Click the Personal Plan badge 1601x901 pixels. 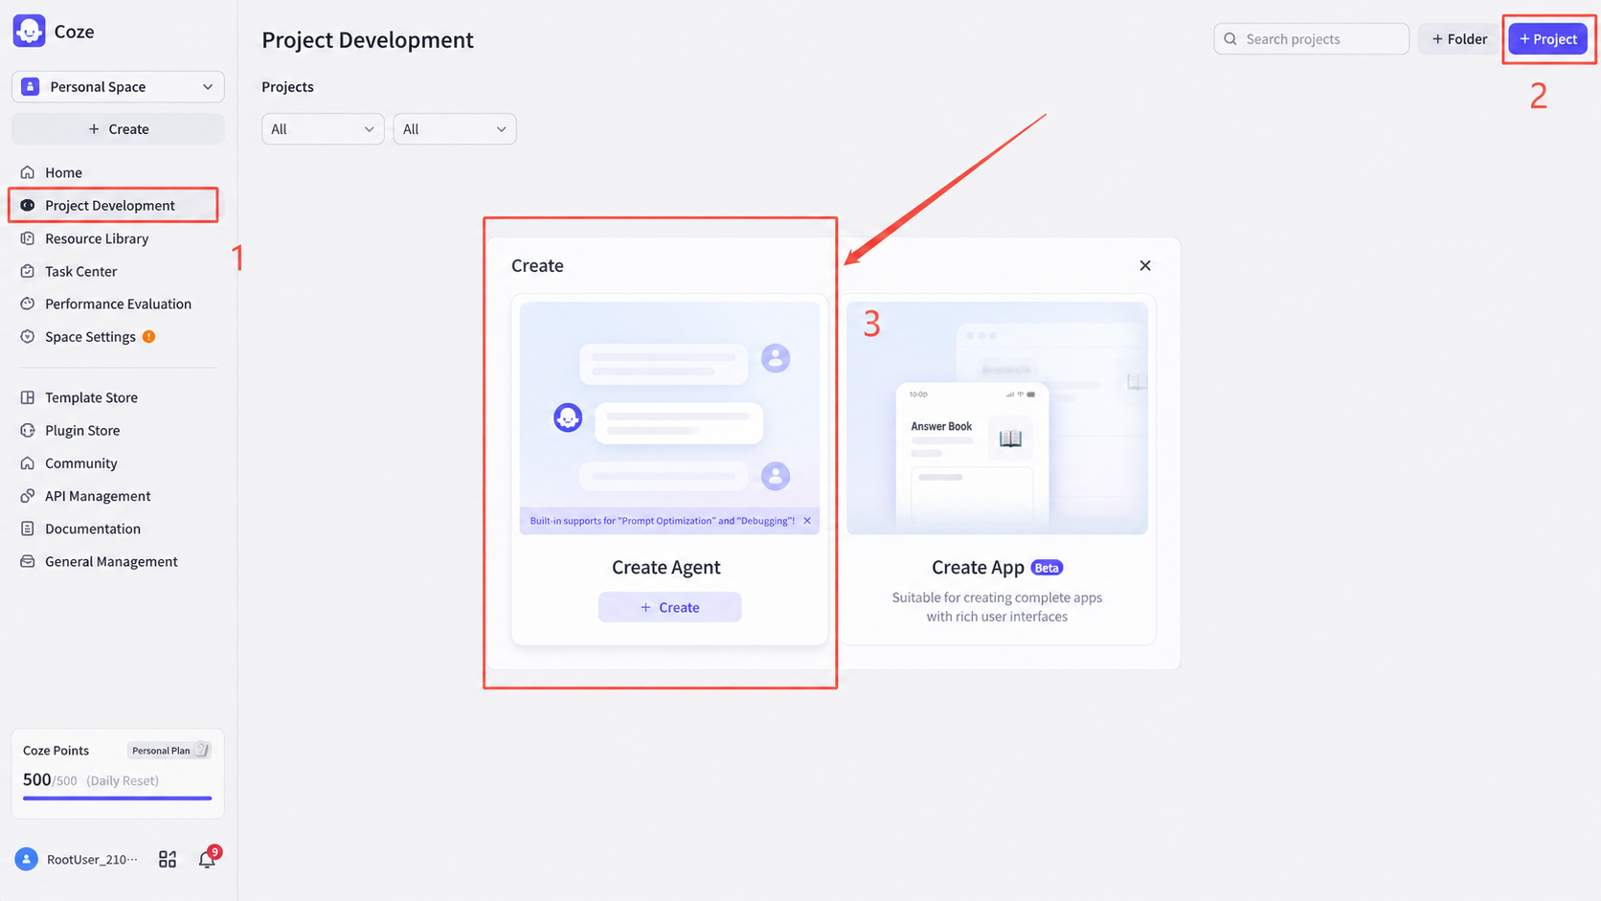[x=169, y=751]
